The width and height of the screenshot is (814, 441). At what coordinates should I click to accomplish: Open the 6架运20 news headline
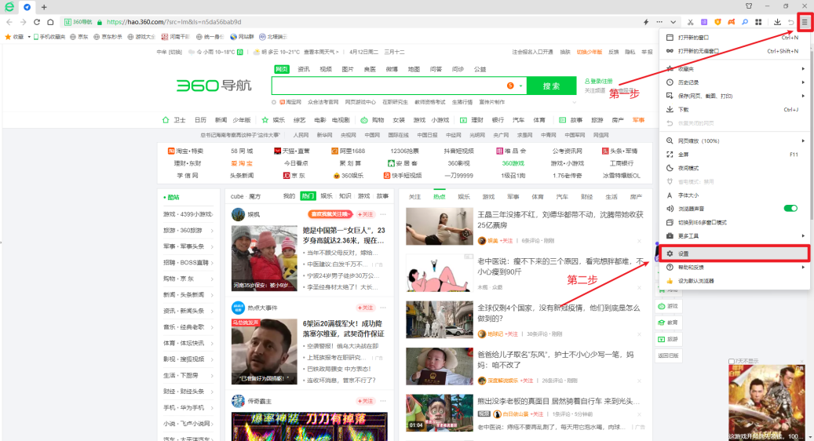coord(343,329)
